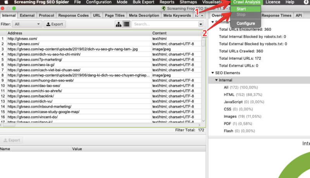Select row https://gtvseo.com/dich-vu/
Viewport: 310px width, 178px height.
tap(100, 101)
